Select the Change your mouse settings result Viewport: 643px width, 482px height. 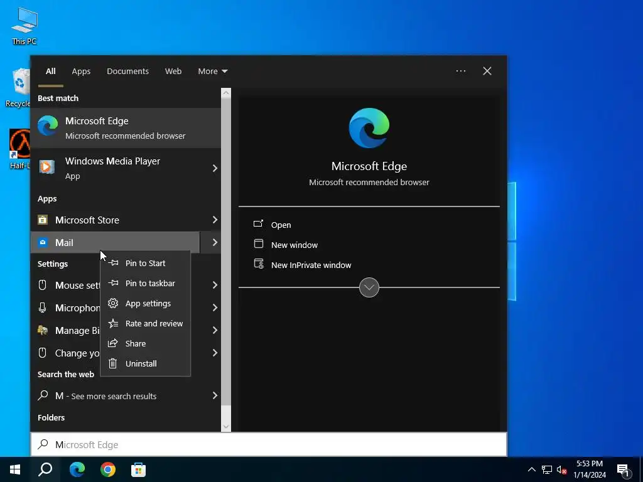click(65, 353)
